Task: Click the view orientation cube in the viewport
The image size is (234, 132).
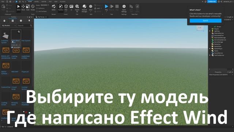Action: pyautogui.click(x=200, y=27)
